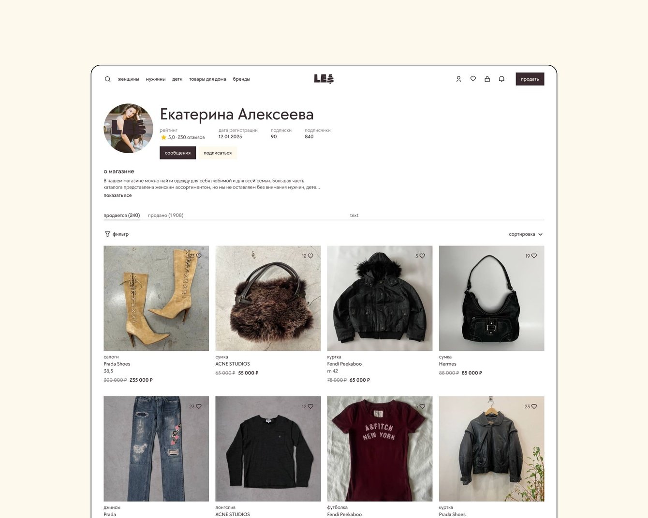The image size is (648, 518).
Task: Open the Prada Shoes boots thumbnail
Action: pos(156,298)
